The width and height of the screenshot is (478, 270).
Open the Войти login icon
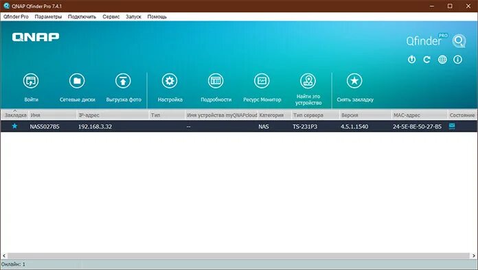[31, 81]
